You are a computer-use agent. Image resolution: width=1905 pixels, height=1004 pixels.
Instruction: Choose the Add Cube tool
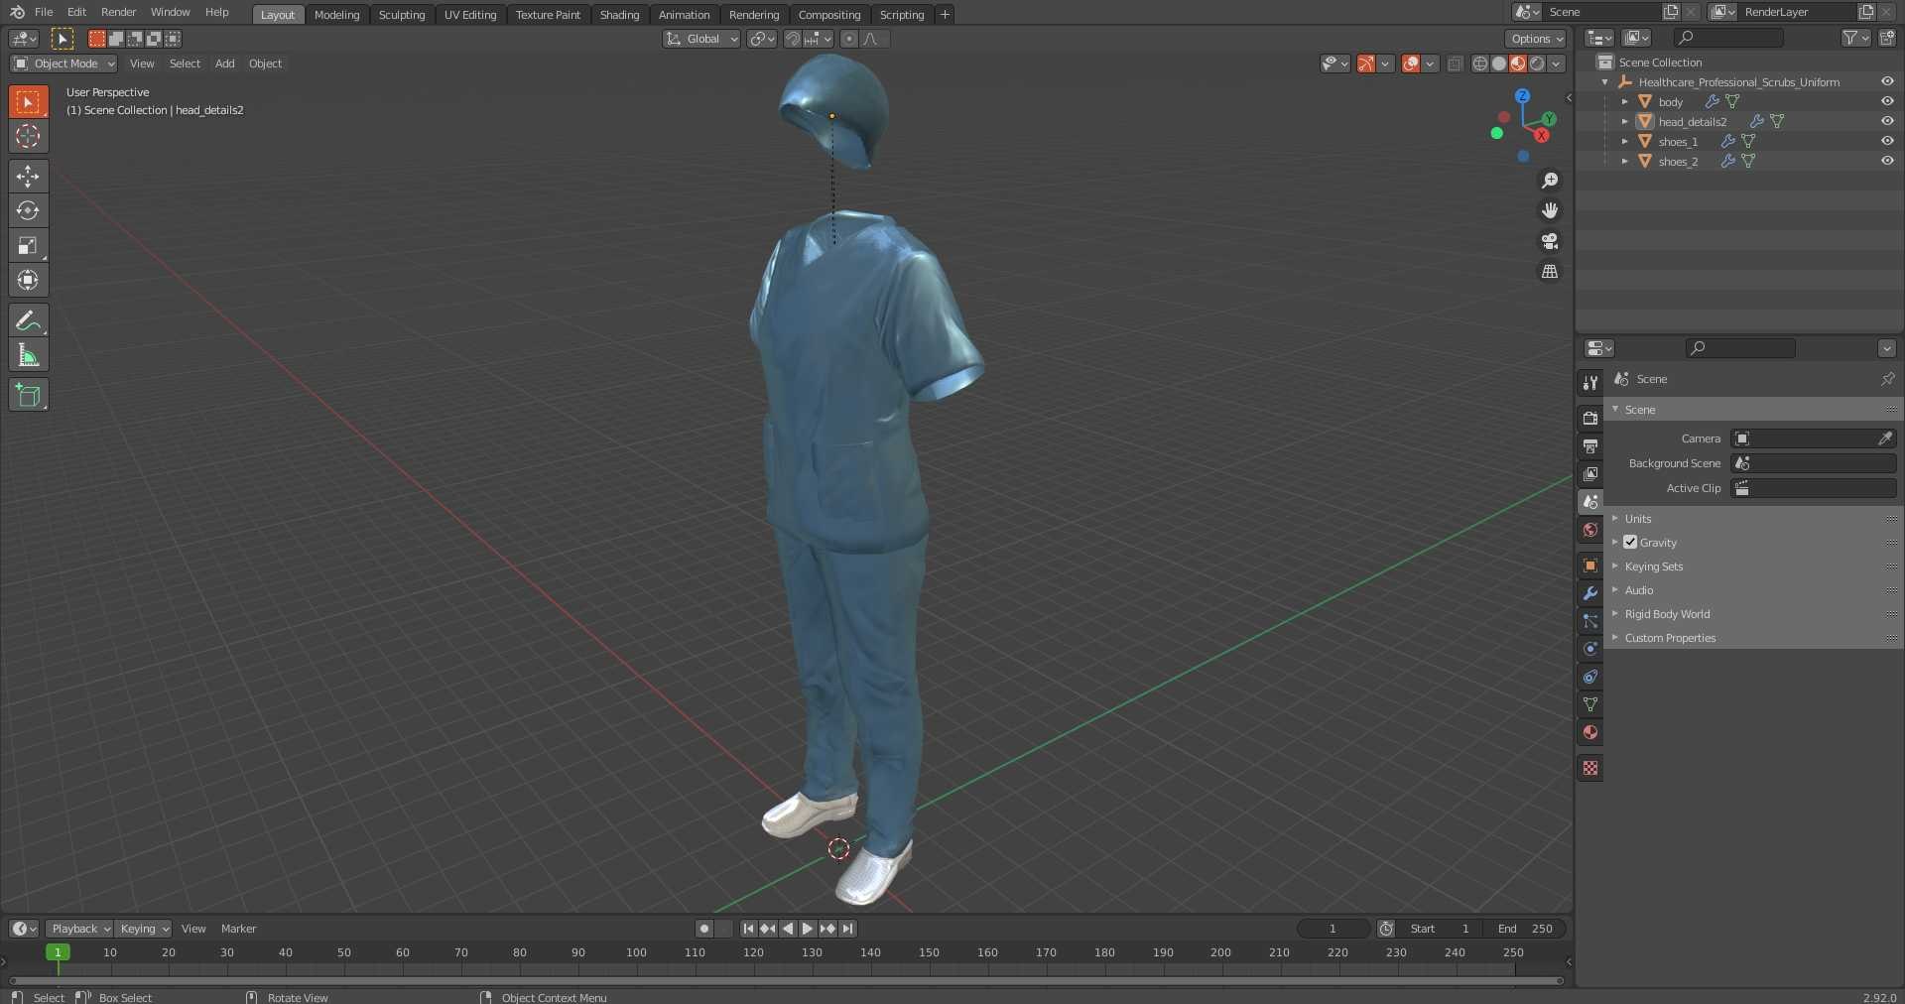(x=28, y=395)
